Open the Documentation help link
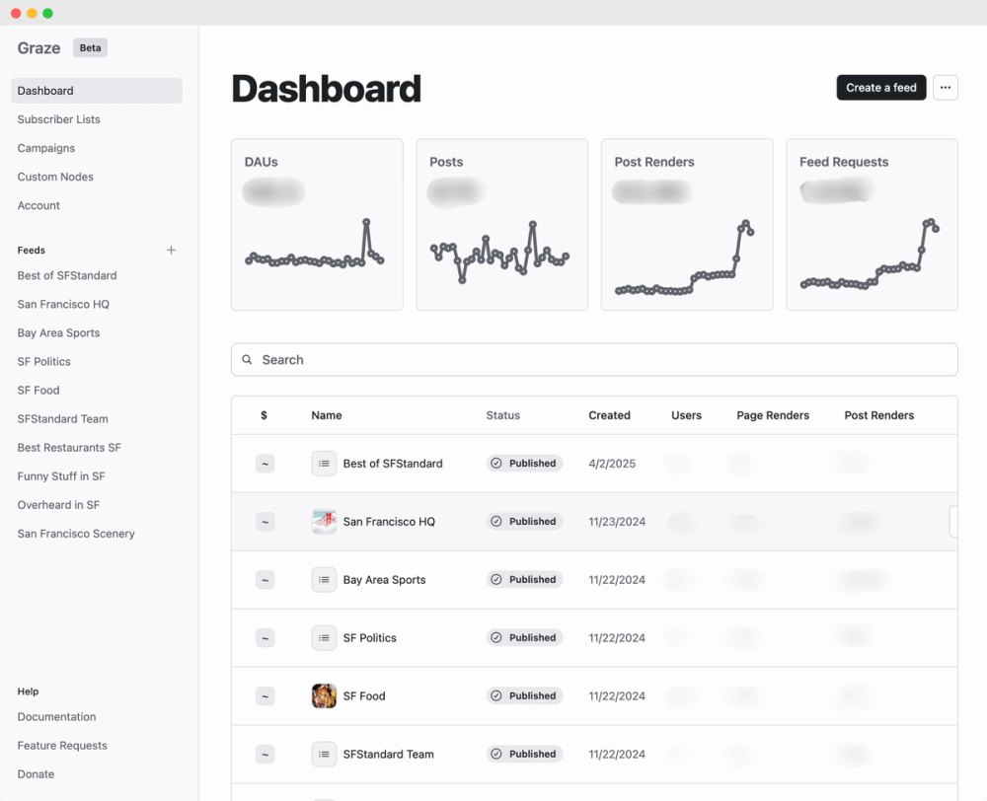Screen dimensions: 987x801 click(x=56, y=717)
